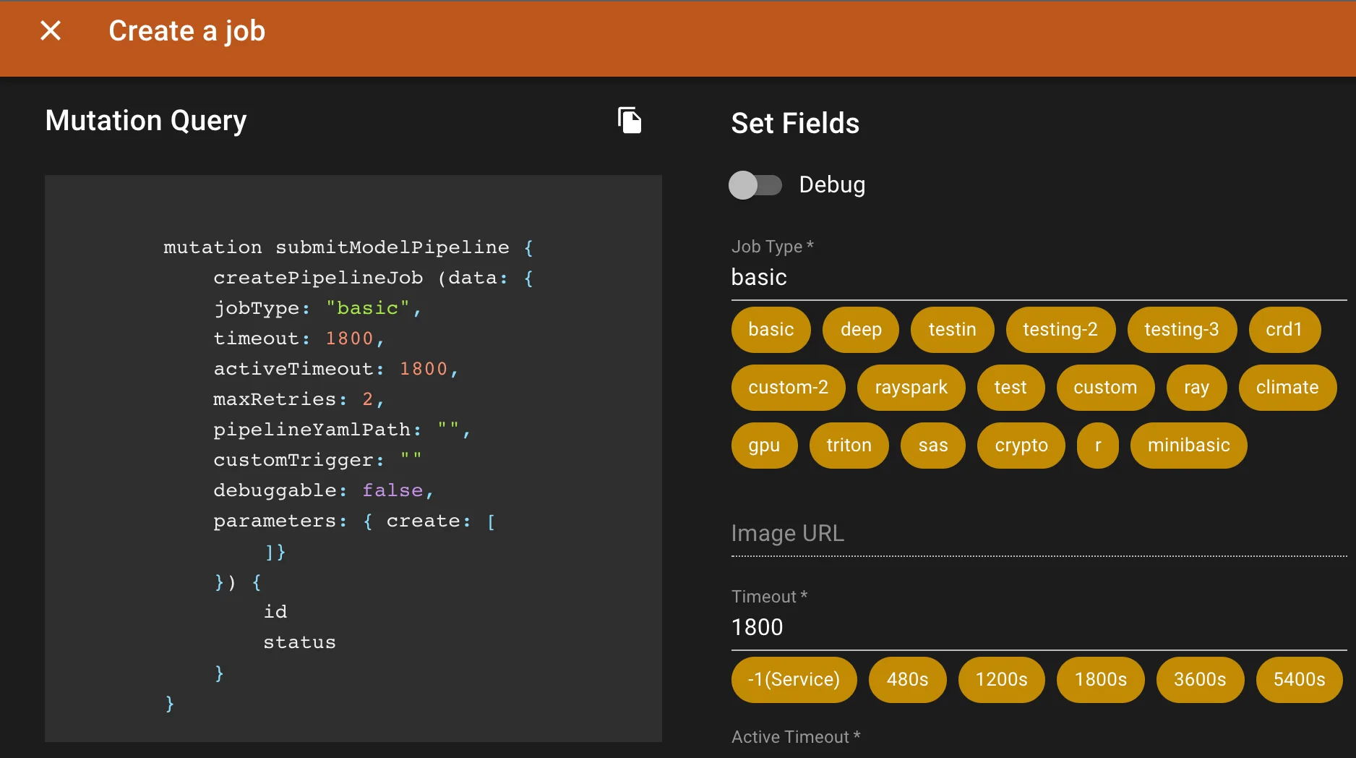Screen dimensions: 1356x758
Task: Click the parameters: { create: [ line
Action: tap(354, 521)
